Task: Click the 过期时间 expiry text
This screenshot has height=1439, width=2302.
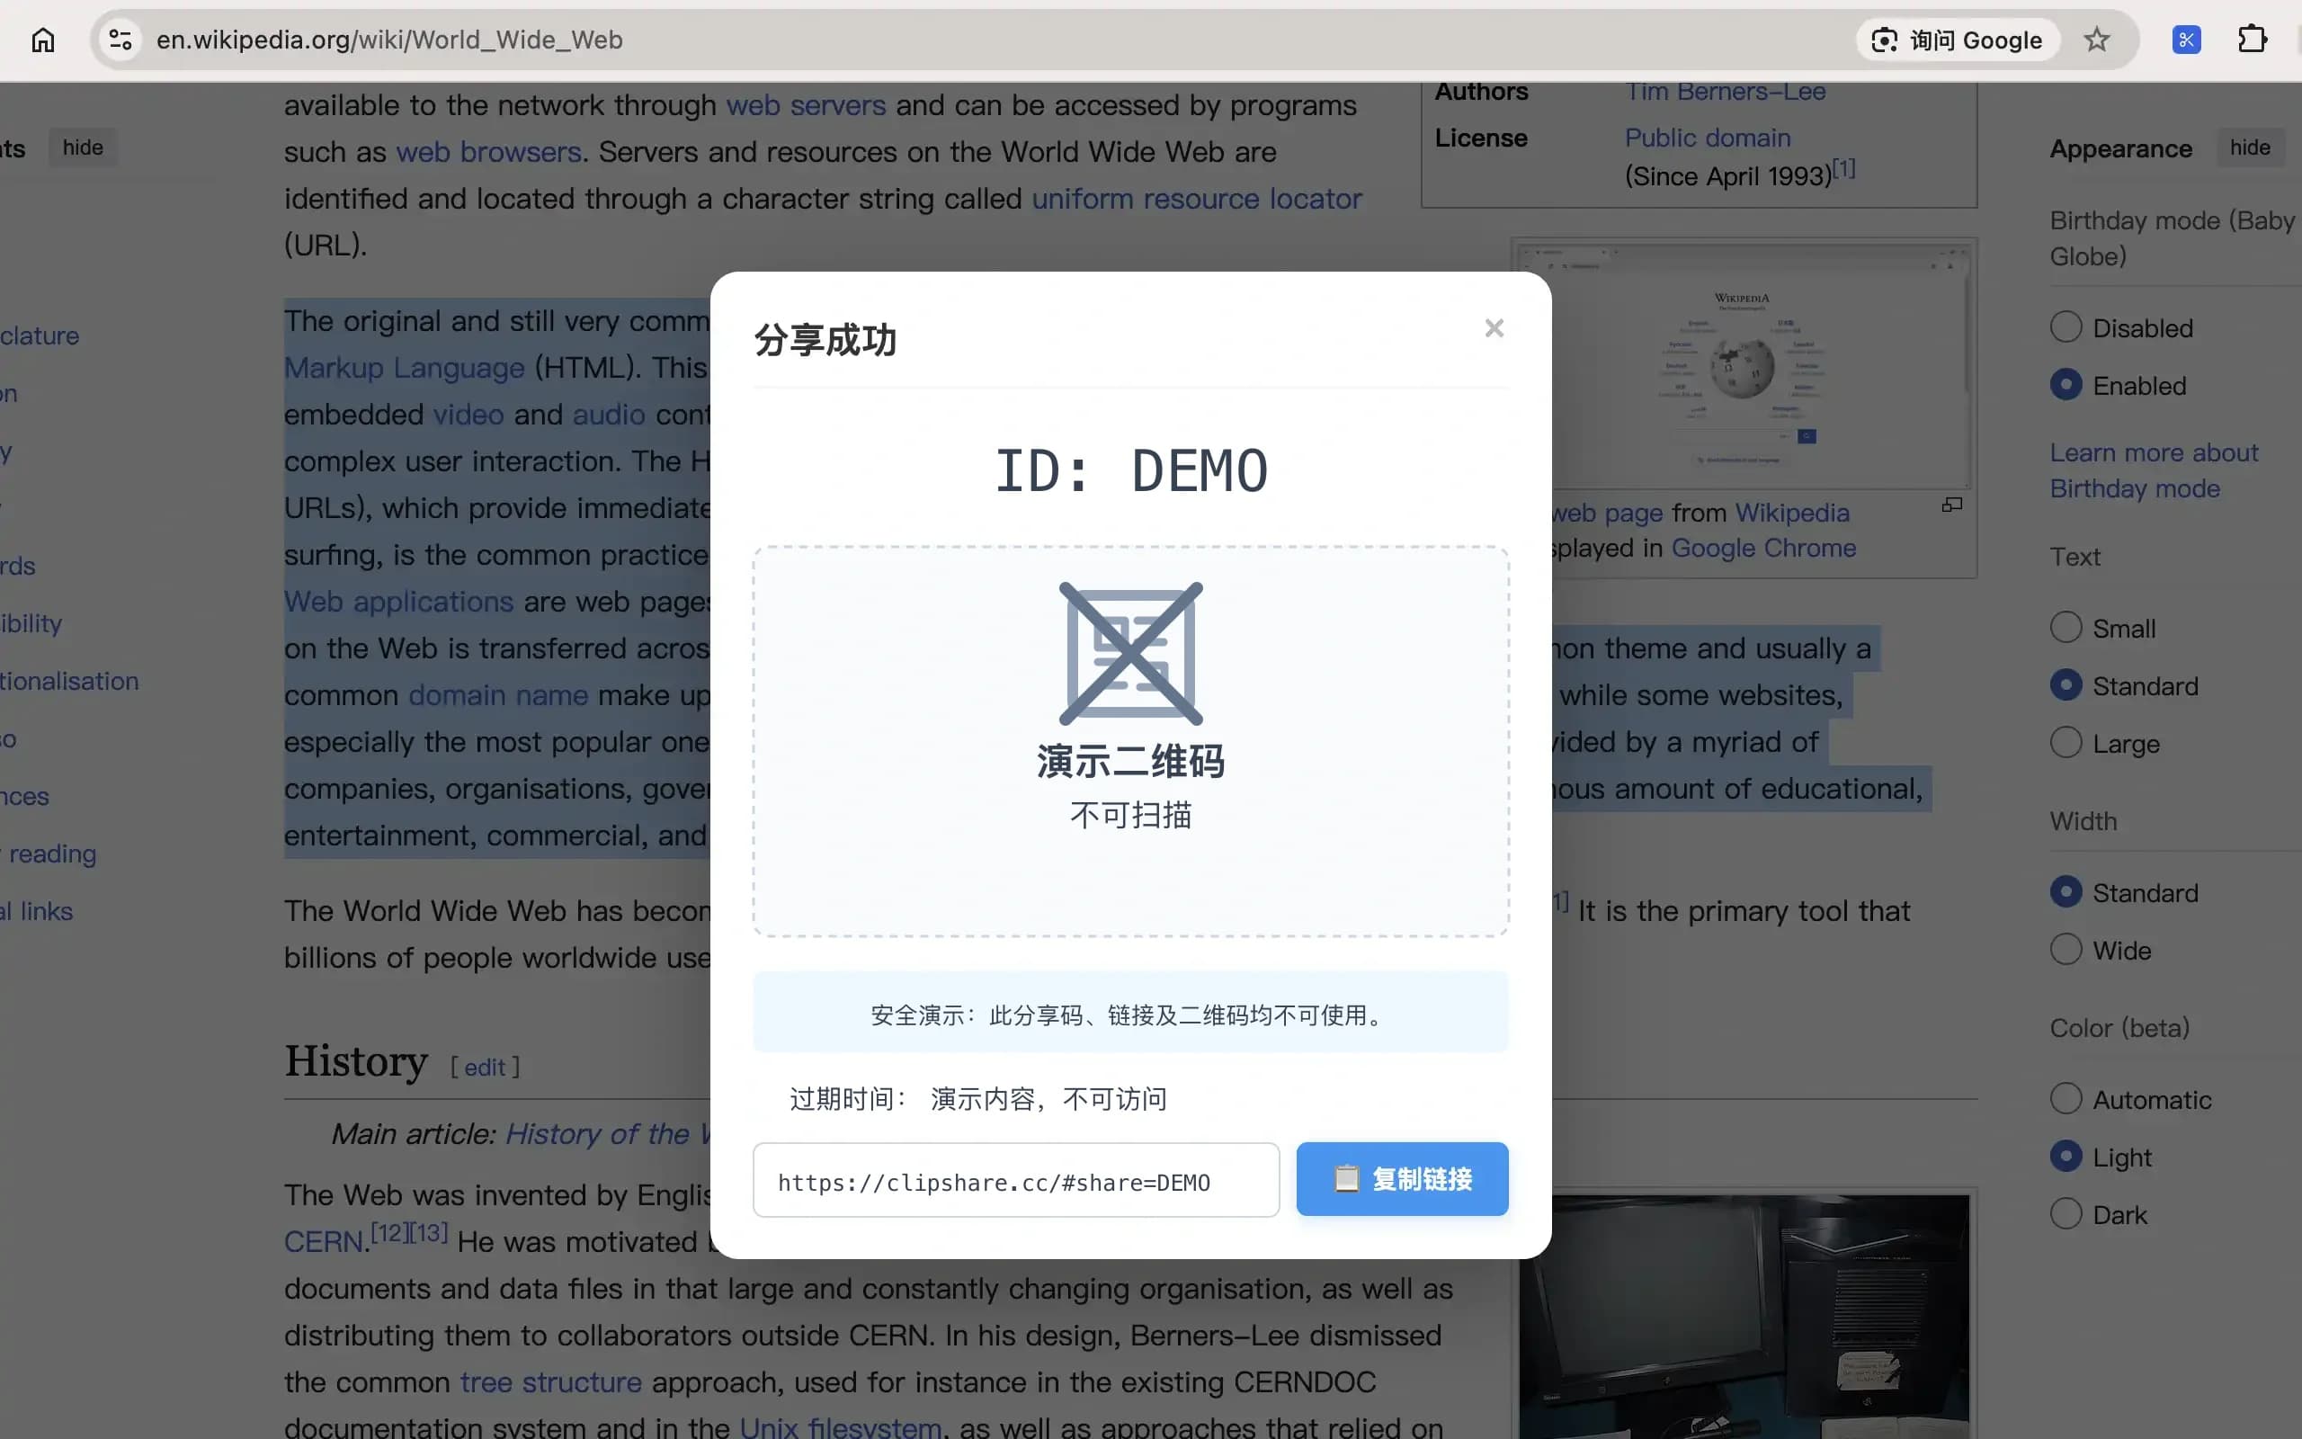Action: 977,1099
